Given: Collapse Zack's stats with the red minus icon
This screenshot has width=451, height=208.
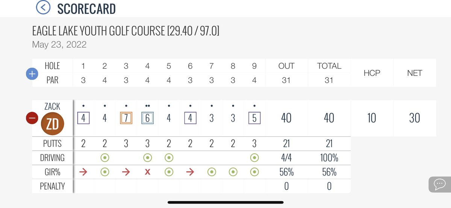Looking at the screenshot, I should [x=32, y=118].
